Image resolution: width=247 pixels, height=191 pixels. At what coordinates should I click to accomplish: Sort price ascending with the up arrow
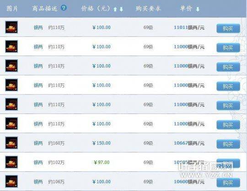click(115, 9)
